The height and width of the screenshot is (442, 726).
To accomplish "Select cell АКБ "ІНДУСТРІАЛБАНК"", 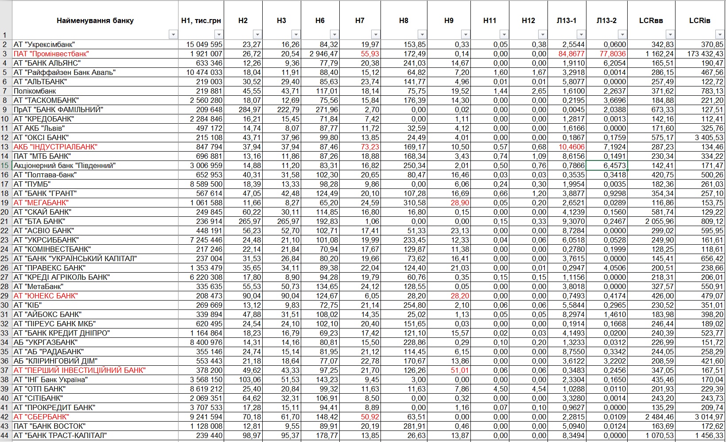I will click(95, 147).
